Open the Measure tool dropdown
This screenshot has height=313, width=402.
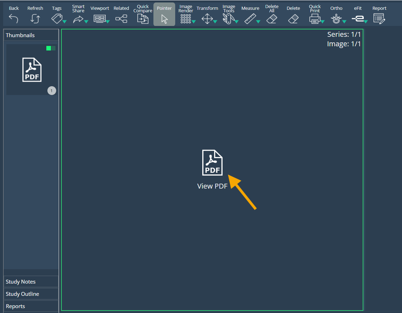tap(258, 22)
